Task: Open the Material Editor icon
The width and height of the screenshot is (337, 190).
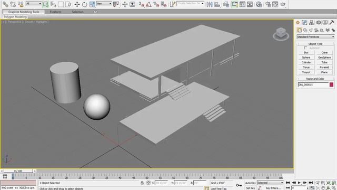Action: pyautogui.click(x=259, y=4)
